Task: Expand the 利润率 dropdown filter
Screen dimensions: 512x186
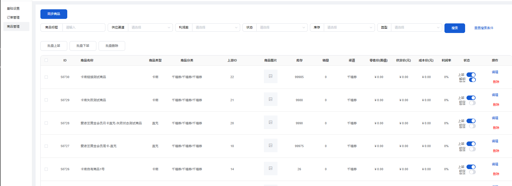Action: click(216, 28)
